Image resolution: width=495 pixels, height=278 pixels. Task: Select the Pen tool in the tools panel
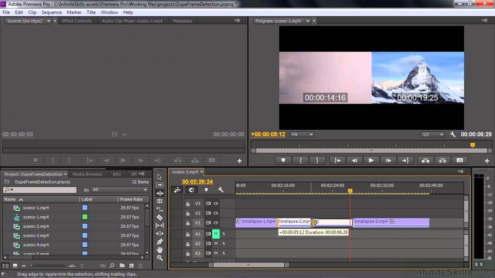[x=160, y=242]
